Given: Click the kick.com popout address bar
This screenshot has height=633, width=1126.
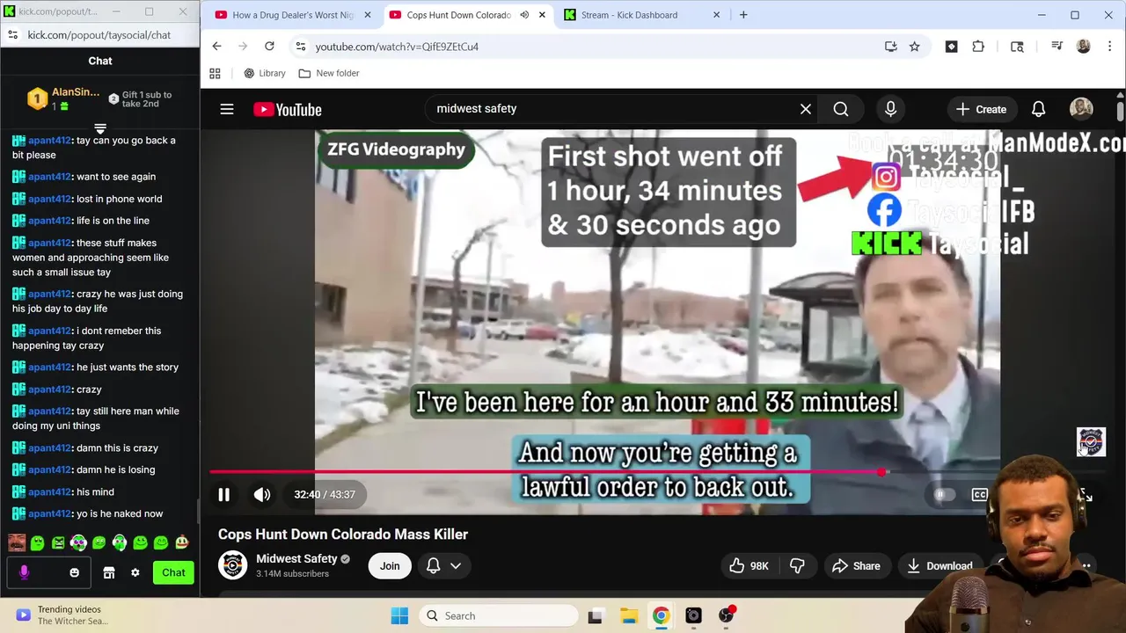Looking at the screenshot, I should click(99, 35).
